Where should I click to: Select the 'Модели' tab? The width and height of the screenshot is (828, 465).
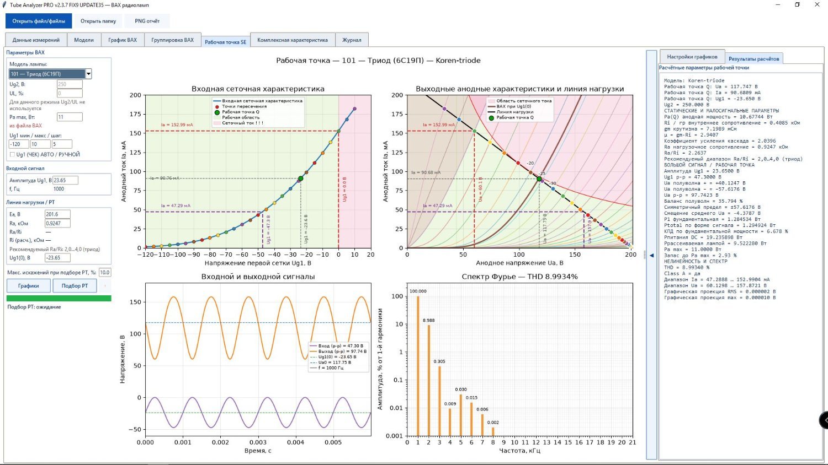coord(84,40)
